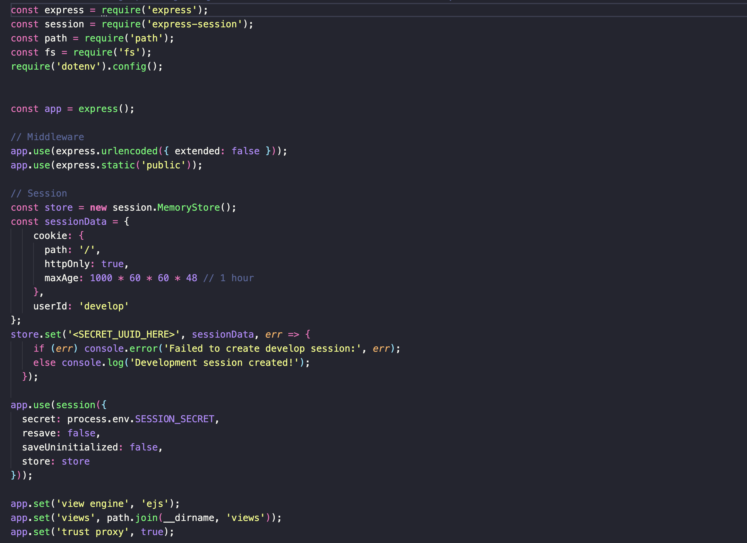Click the urlencoded method call
Screen dimensions: 747x543
coord(129,151)
